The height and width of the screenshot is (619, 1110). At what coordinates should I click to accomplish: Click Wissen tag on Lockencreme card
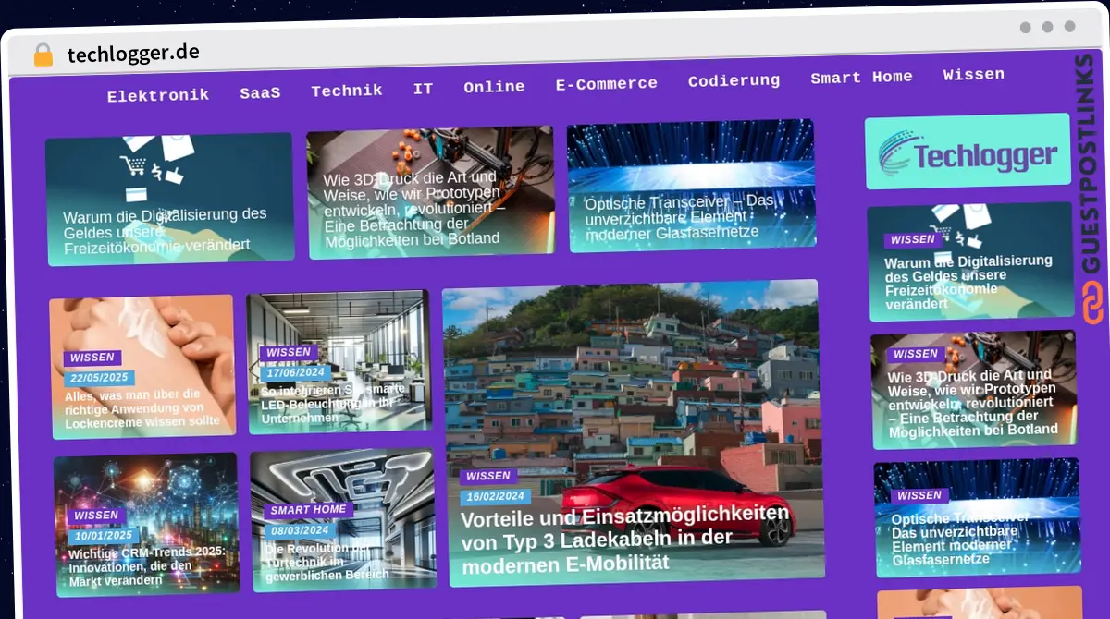pyautogui.click(x=92, y=358)
